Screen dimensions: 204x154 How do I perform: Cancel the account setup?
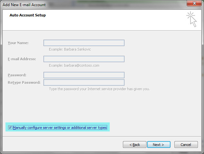click(x=186, y=145)
